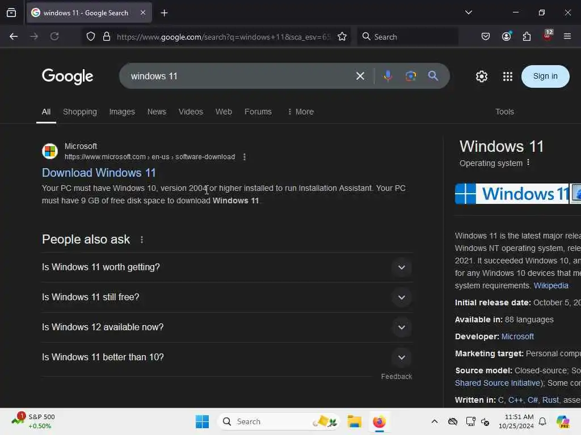Submit search with magnifier icon
This screenshot has height=435, width=581.
pos(433,76)
